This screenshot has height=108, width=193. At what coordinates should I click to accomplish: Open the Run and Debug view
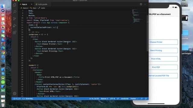pyautogui.click(x=14, y=25)
